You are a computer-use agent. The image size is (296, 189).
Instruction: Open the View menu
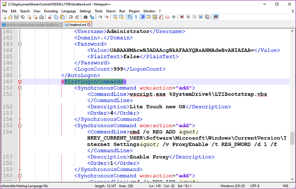pyautogui.click(x=37, y=11)
